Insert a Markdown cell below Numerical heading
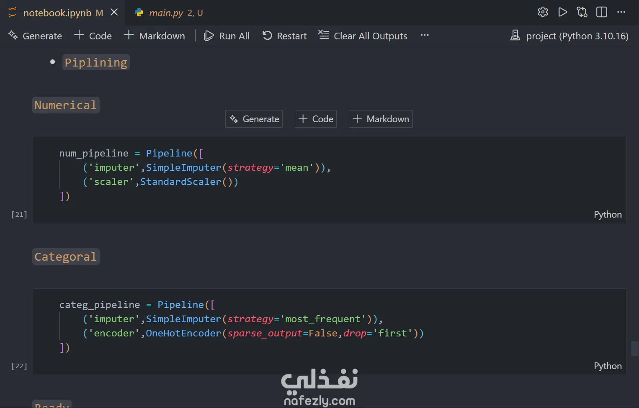This screenshot has width=639, height=408. [381, 119]
